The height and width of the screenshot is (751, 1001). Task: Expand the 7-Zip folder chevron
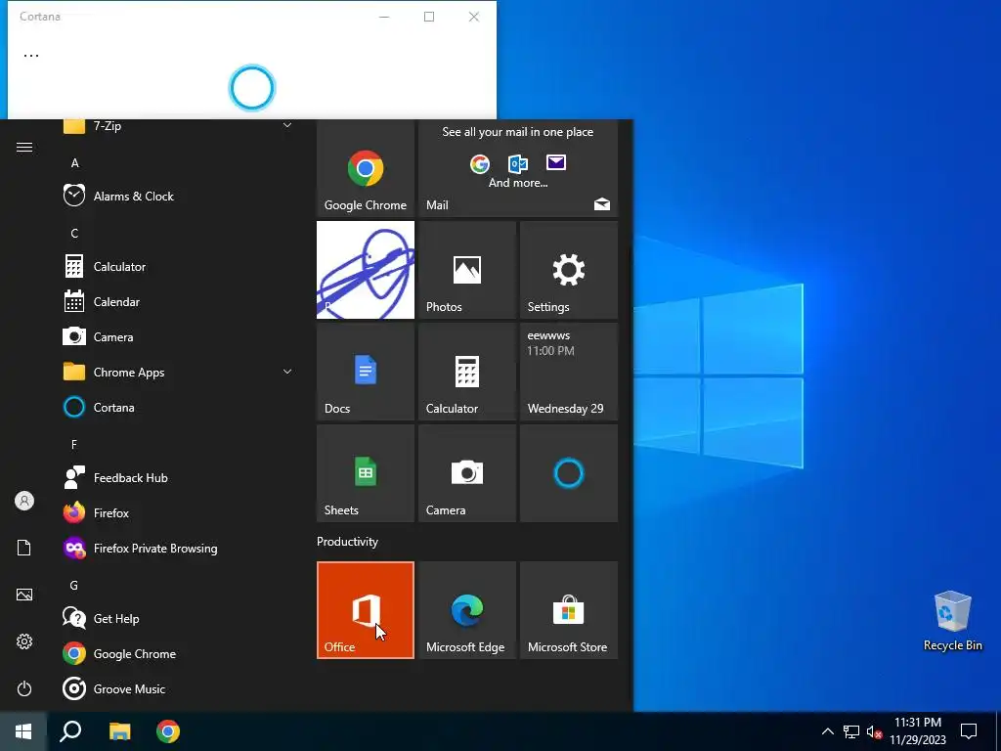coord(287,125)
